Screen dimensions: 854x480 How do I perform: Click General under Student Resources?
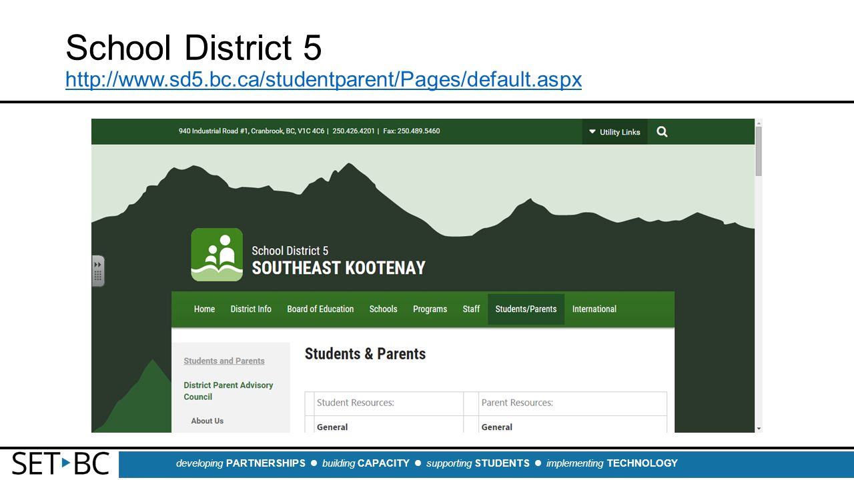332,427
